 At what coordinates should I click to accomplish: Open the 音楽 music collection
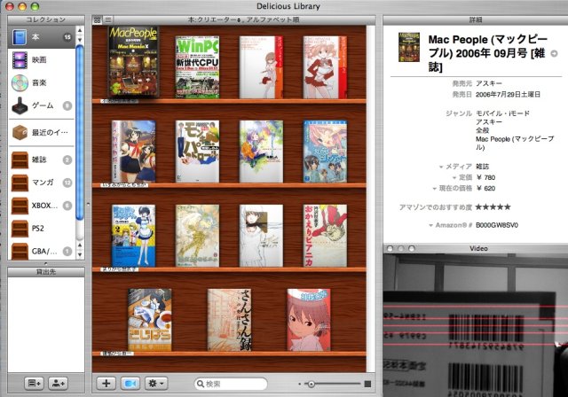pos(42,82)
